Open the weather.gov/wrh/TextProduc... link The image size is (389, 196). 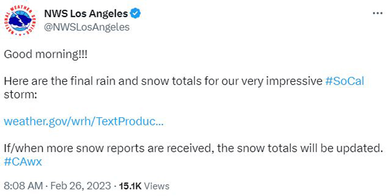[x=84, y=121]
